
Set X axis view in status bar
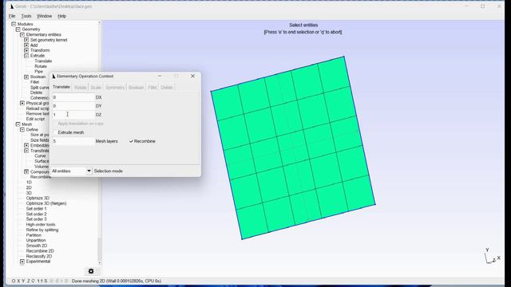(18, 281)
